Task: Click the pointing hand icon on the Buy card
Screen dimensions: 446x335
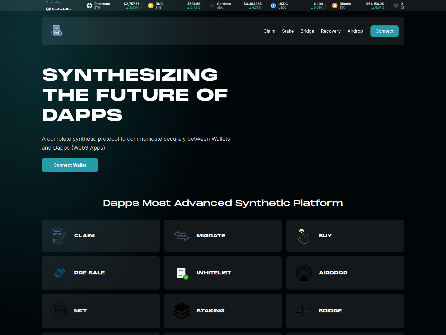Action: [303, 236]
